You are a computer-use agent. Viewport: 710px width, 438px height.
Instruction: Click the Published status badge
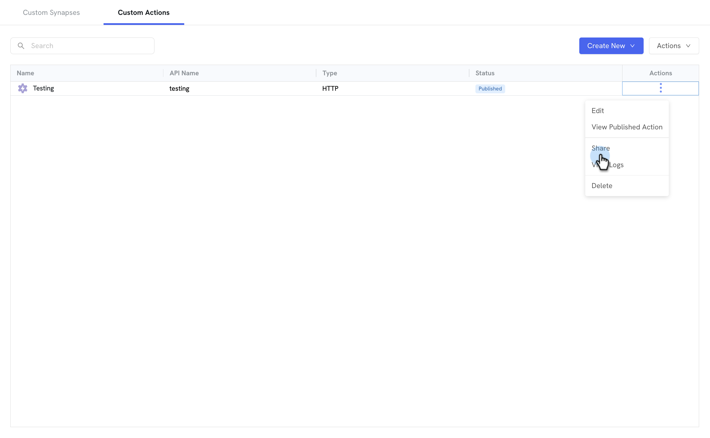click(490, 89)
